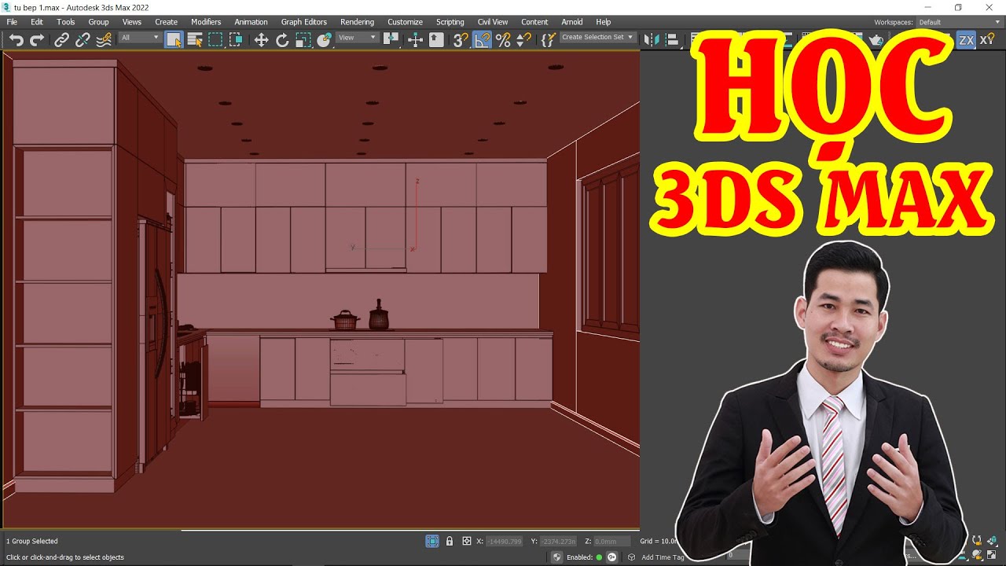Viewport: 1006px width, 566px height.
Task: Open the Edit menu
Action: [37, 22]
